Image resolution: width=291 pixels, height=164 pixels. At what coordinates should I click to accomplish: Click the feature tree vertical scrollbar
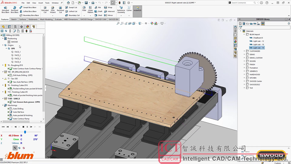click(43, 74)
